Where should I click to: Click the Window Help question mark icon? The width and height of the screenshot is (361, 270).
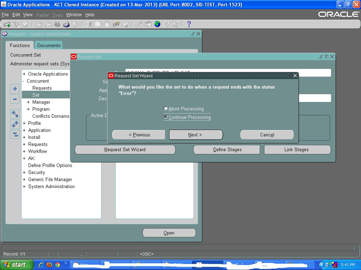[189, 24]
